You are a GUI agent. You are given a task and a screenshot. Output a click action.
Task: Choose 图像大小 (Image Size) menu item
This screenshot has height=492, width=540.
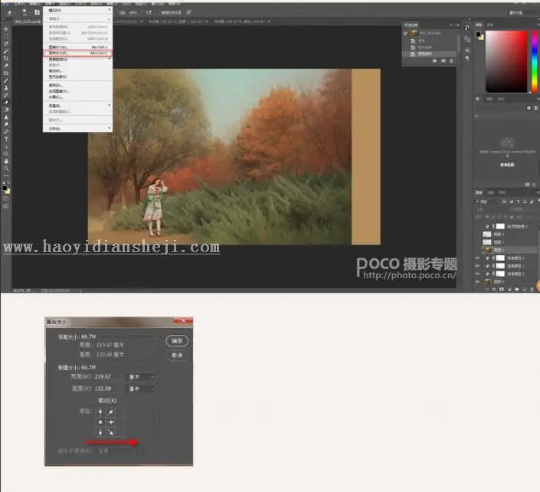pos(78,47)
